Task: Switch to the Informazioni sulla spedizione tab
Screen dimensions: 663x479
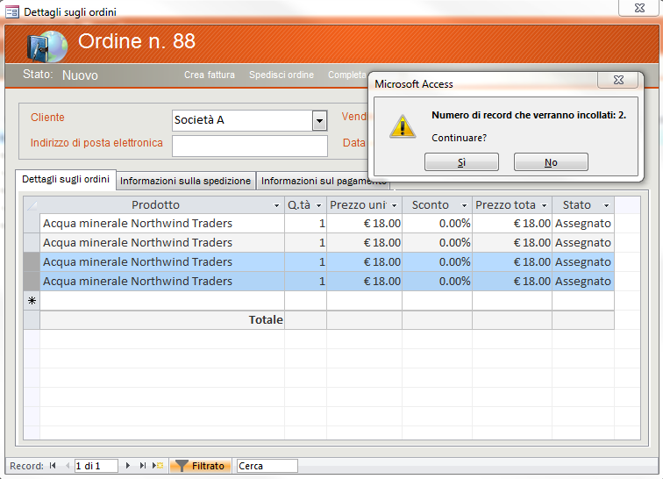Action: point(185,181)
